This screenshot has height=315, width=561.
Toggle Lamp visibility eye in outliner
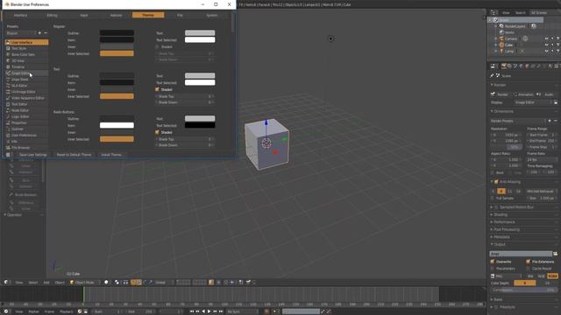[547, 51]
